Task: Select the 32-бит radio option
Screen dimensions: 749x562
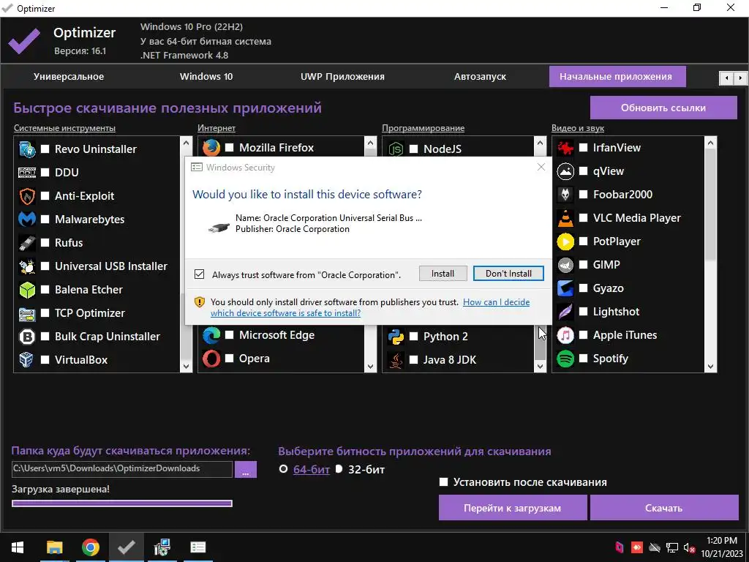Action: click(339, 469)
